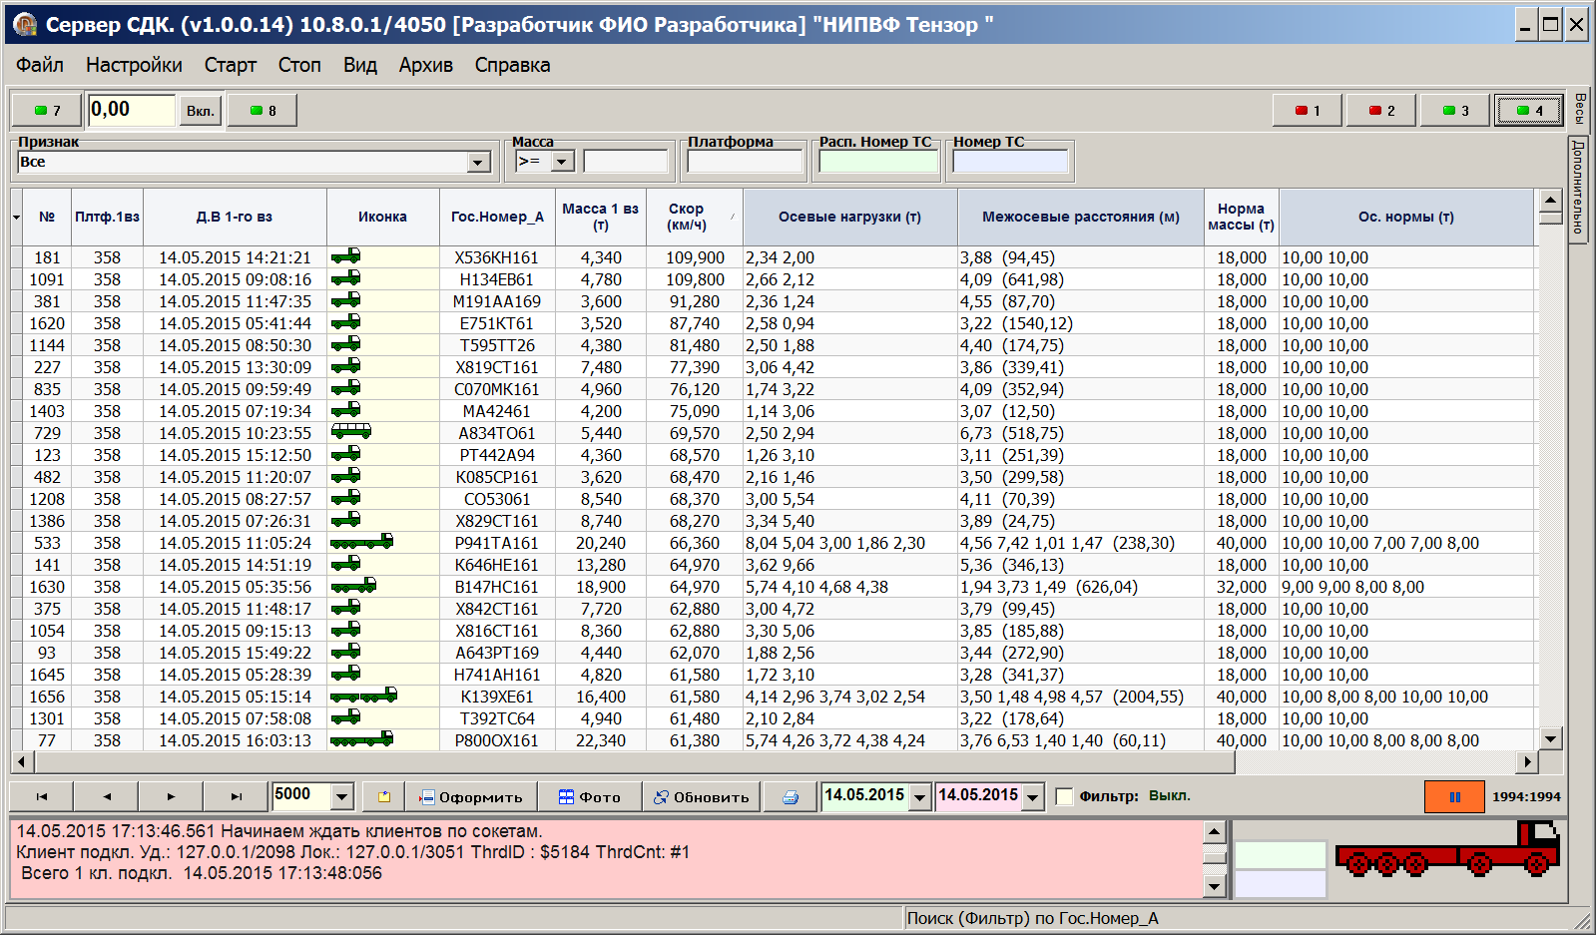
Task: Go to first record navigation arrow
Action: [42, 797]
